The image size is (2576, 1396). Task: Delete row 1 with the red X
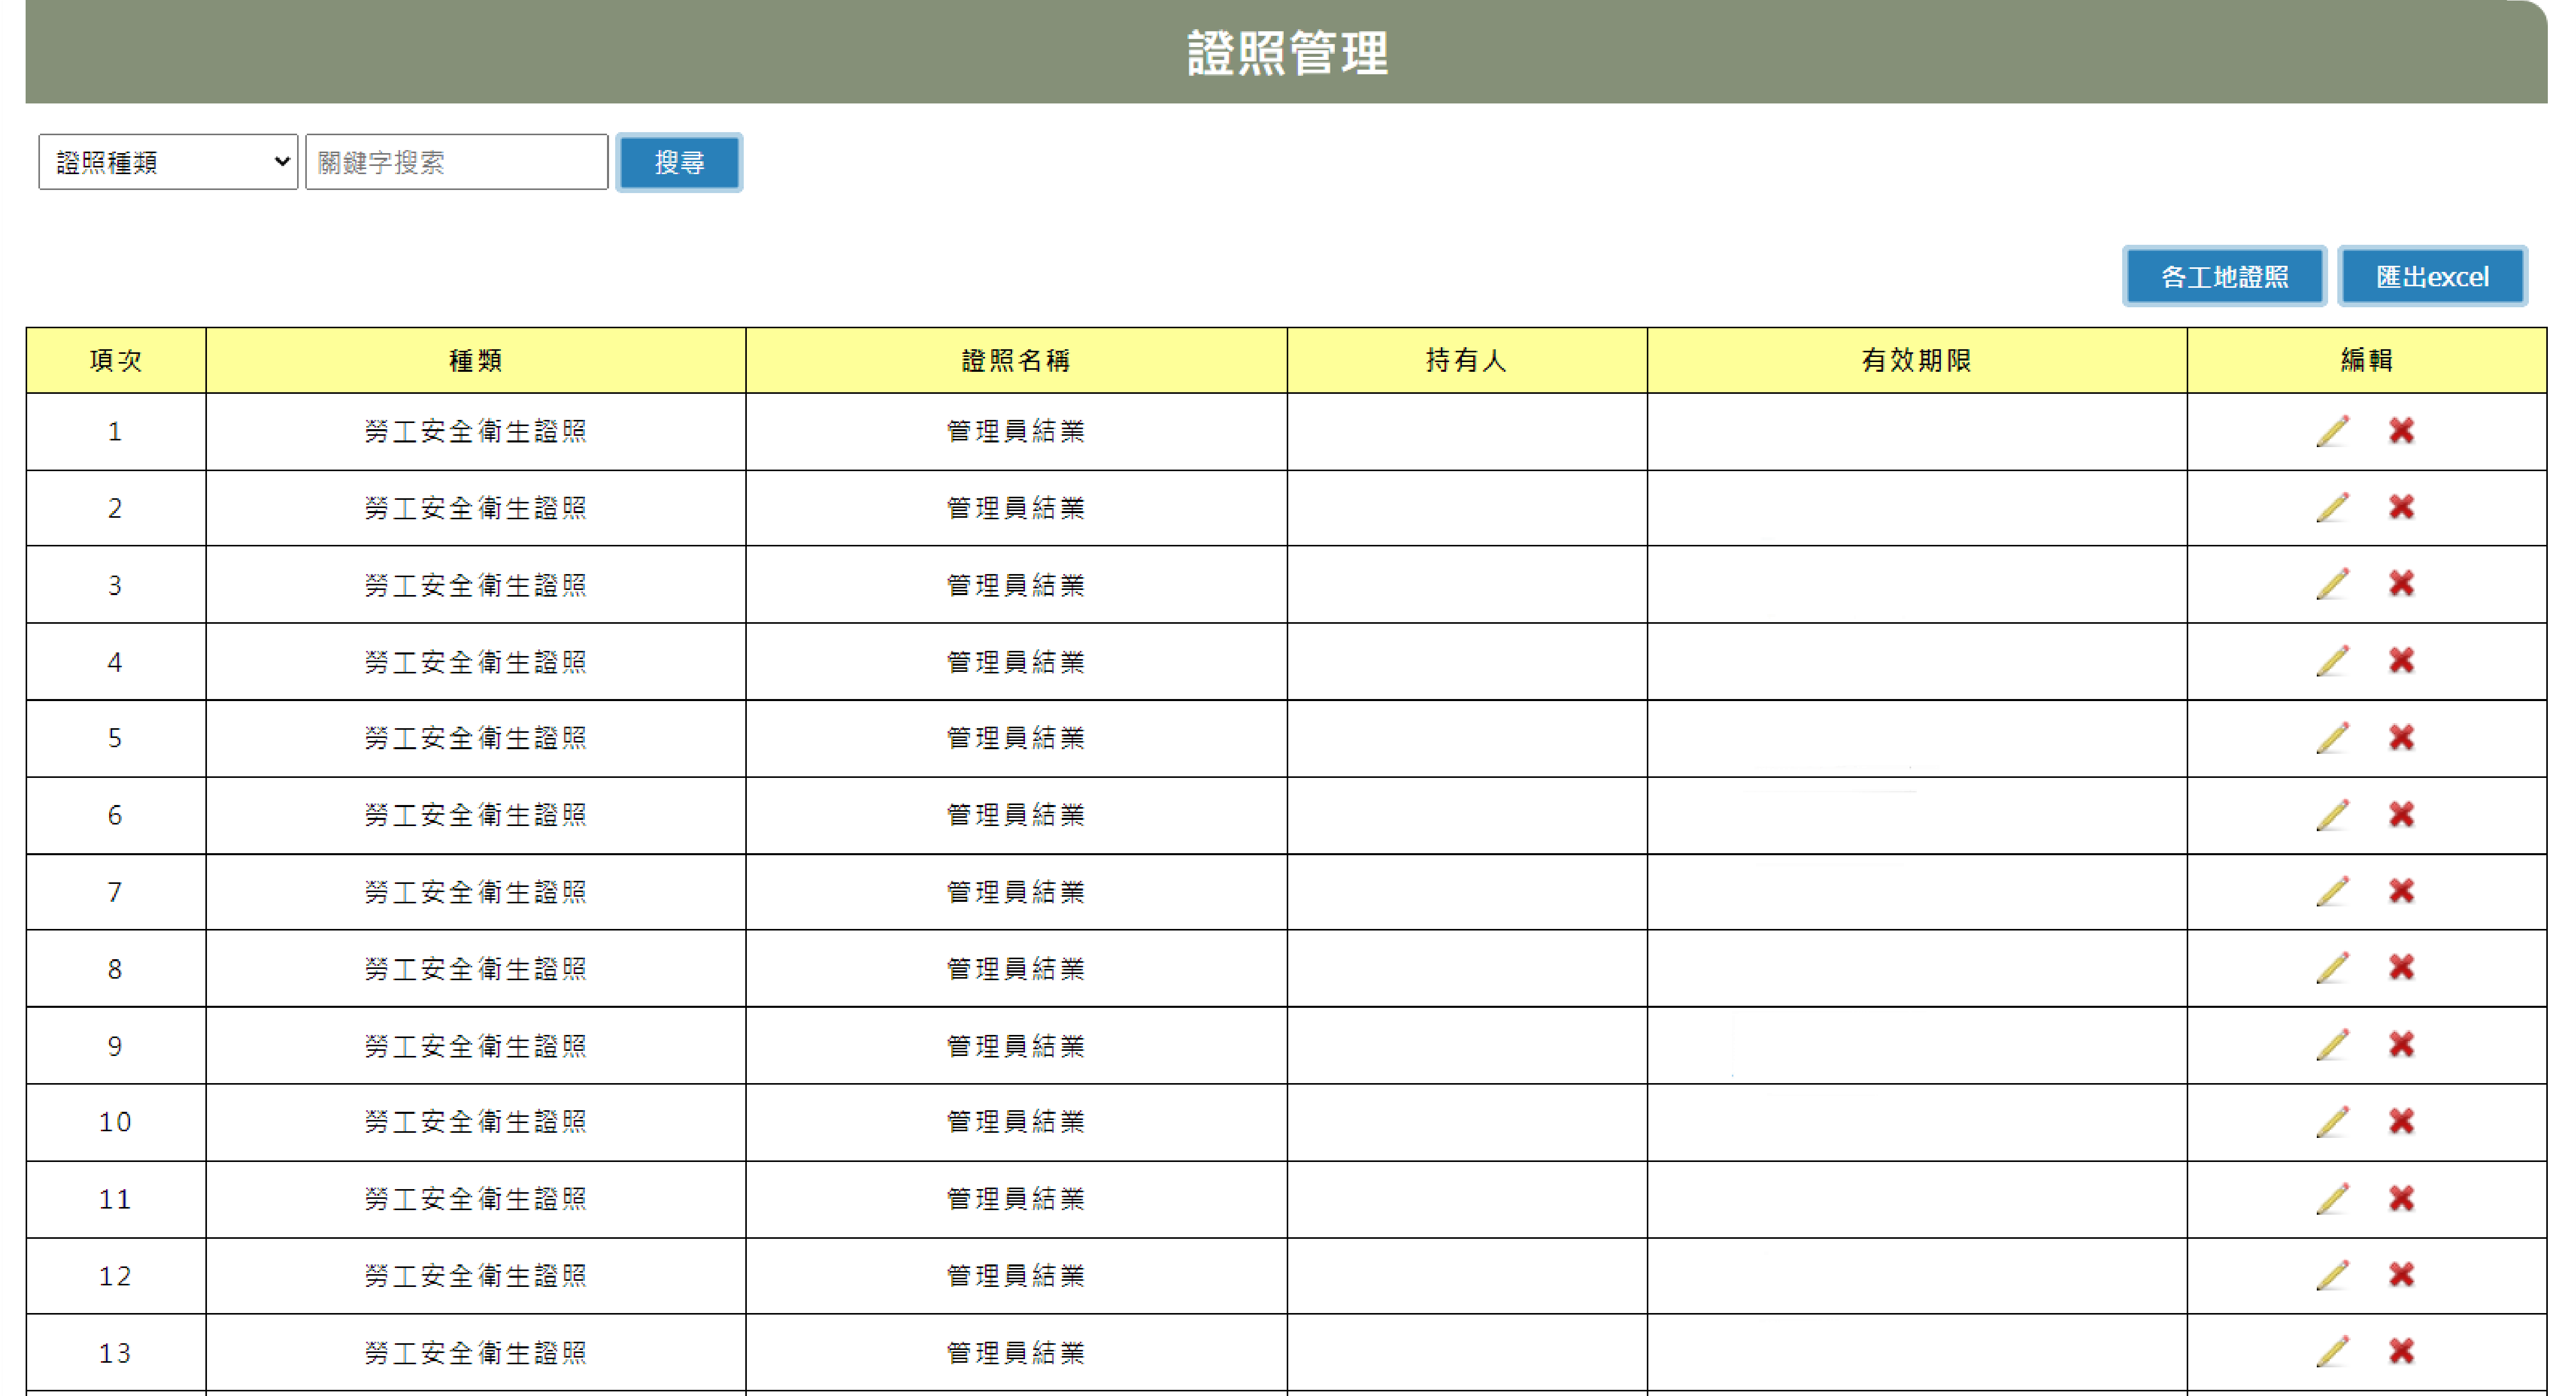(x=2401, y=431)
